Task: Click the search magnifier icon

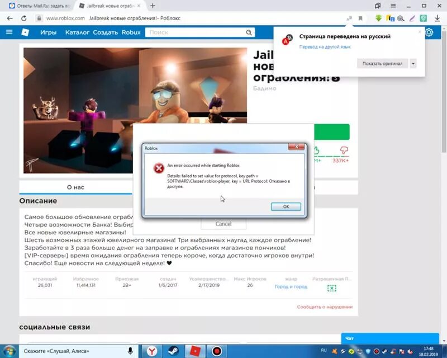Action: 249,32
